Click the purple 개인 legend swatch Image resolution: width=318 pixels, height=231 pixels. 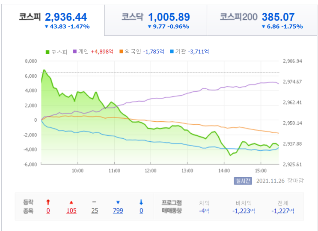[75, 51]
